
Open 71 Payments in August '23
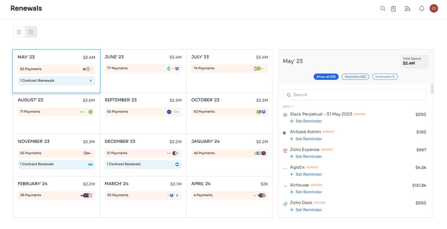tap(56, 112)
